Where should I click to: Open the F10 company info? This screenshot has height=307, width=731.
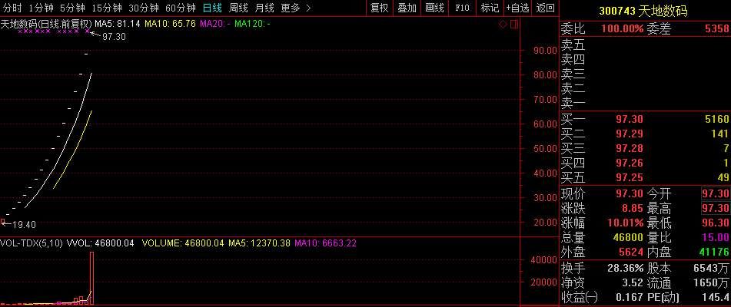462,8
